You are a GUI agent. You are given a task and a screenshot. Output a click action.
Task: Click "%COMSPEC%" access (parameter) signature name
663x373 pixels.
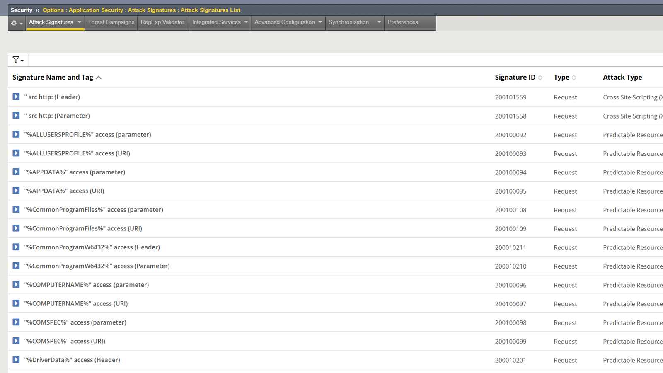coord(75,322)
